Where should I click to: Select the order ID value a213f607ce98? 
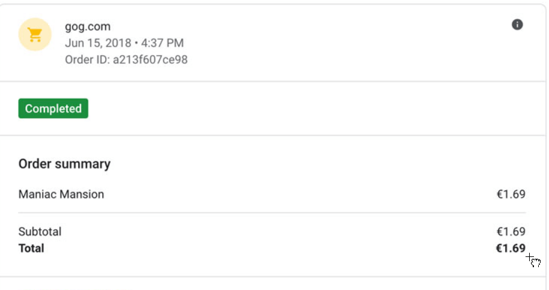click(150, 59)
